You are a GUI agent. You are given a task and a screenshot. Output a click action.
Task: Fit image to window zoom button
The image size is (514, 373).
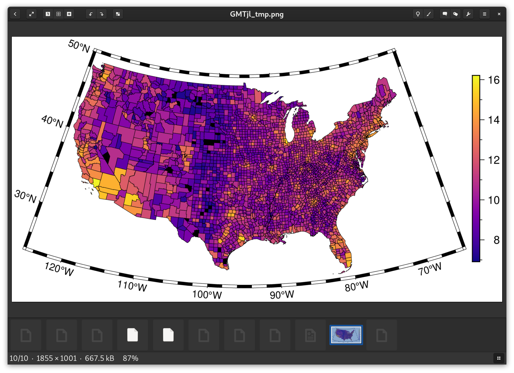click(x=58, y=14)
